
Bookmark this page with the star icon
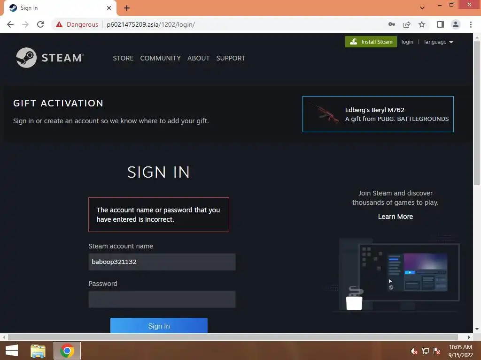[422, 24]
